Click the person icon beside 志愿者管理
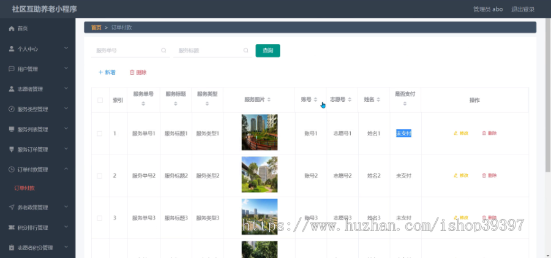 tap(11, 89)
